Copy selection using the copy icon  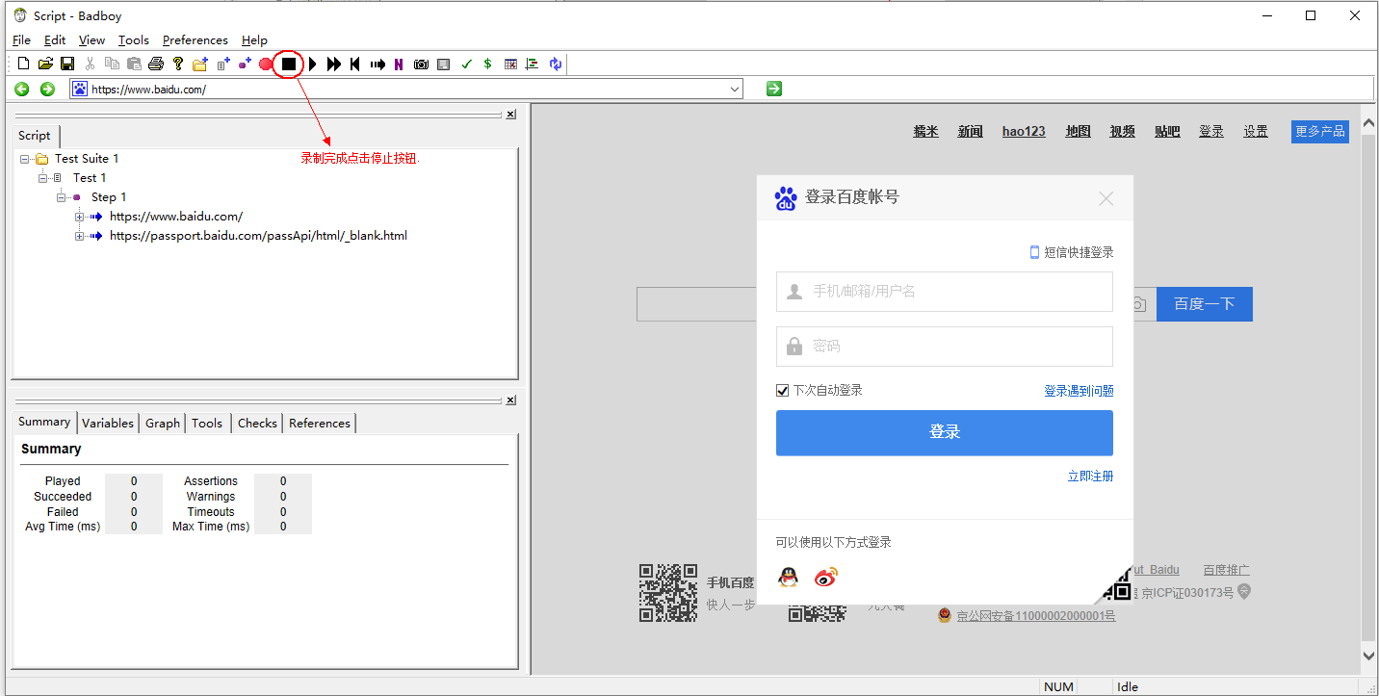[x=112, y=64]
